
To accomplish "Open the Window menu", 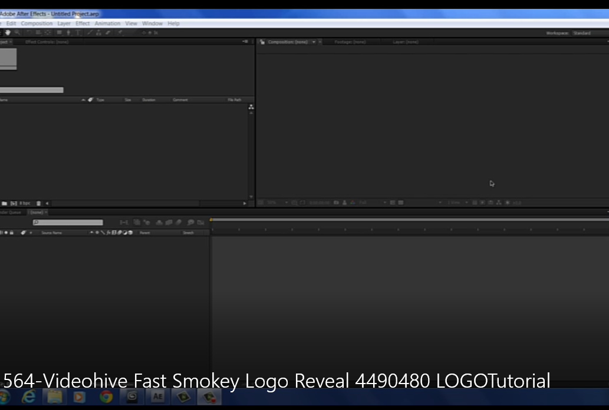I will (x=152, y=24).
